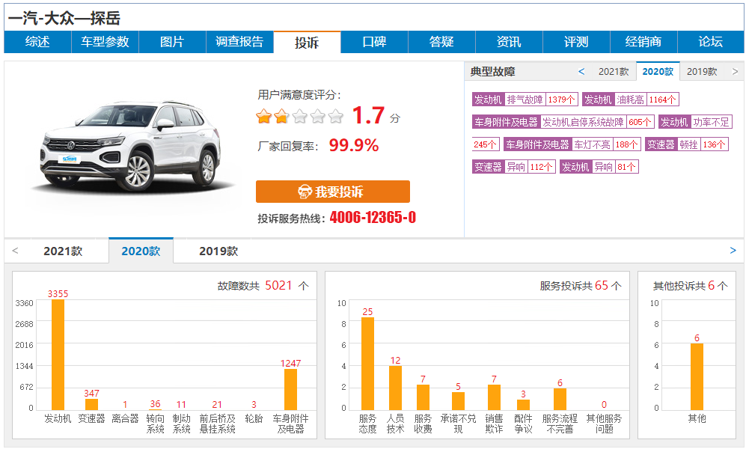This screenshot has width=746, height=449.
Task: Click the 其他投诉共 6 个 total
Action: [x=691, y=285]
